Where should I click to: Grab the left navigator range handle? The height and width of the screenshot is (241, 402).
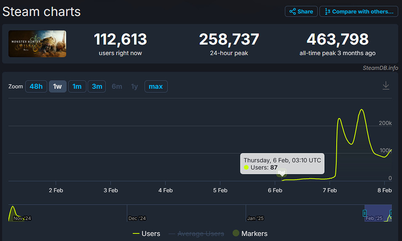coord(365,213)
